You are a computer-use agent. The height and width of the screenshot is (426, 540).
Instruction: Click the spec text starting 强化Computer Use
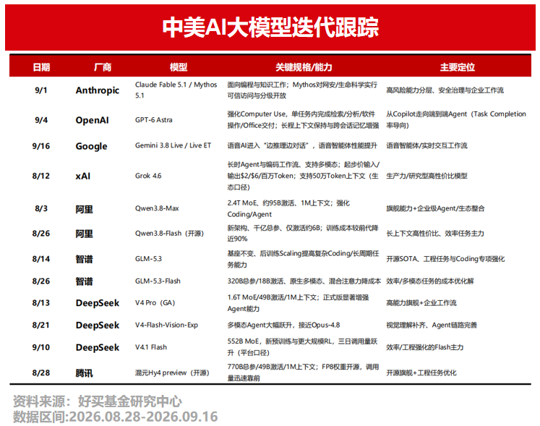303,119
